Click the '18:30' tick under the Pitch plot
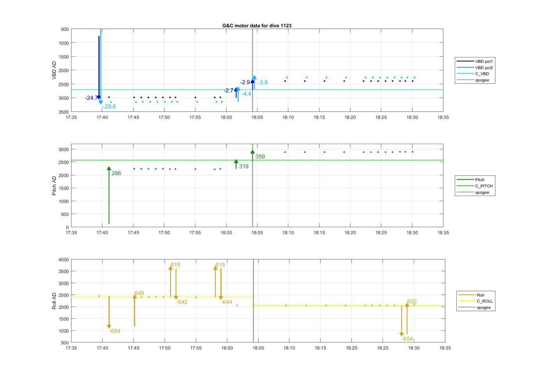Viewport: 547px width, 385px height. 412,233
